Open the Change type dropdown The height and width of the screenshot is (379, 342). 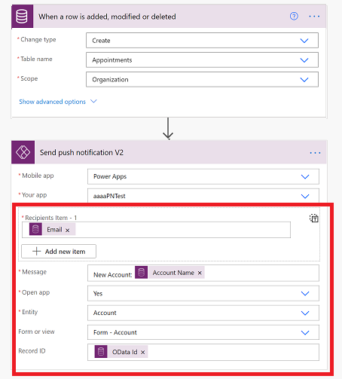(x=202, y=40)
